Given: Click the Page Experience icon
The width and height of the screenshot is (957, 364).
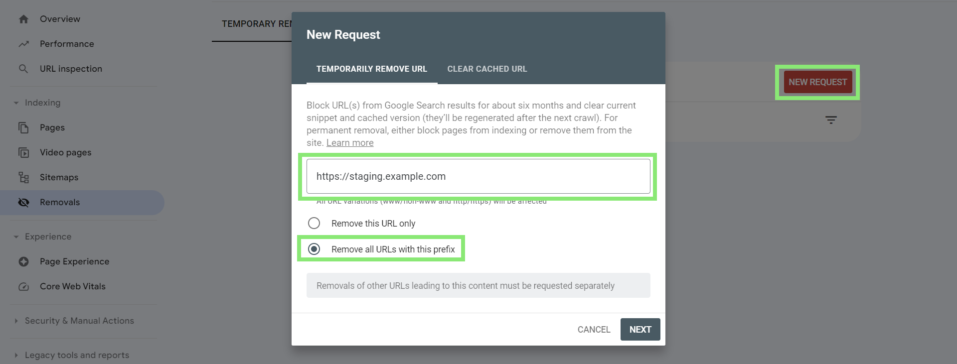Looking at the screenshot, I should (23, 261).
